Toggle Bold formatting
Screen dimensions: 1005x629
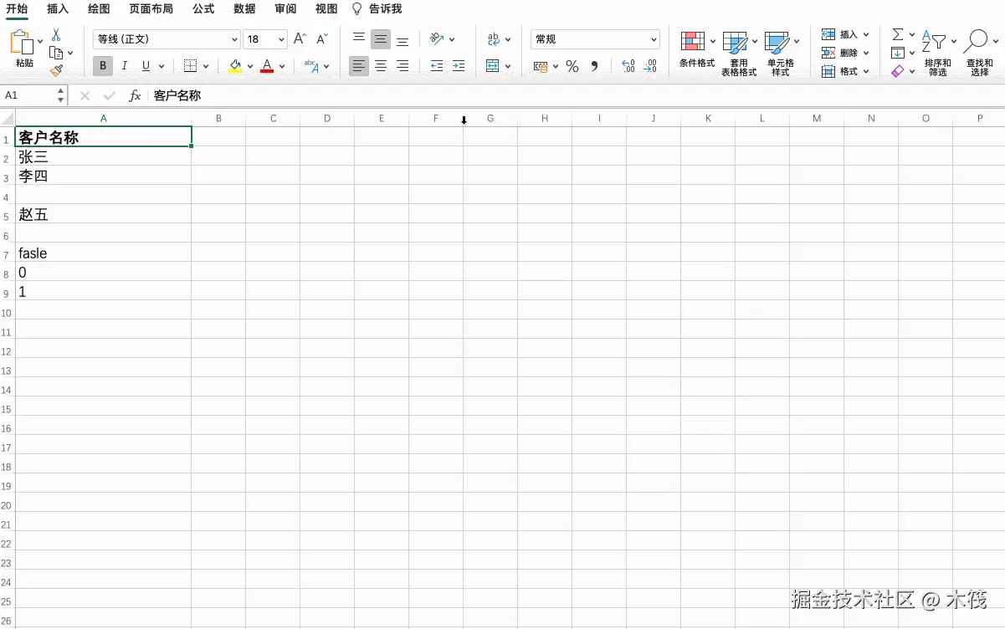pos(102,66)
